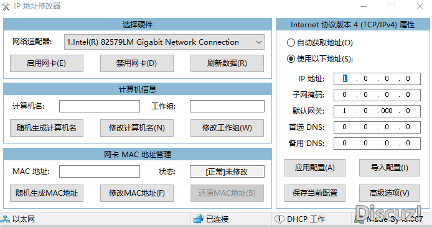The image size is (432, 228).
Task: Click the DHCP info icon in status bar
Action: pos(279,219)
